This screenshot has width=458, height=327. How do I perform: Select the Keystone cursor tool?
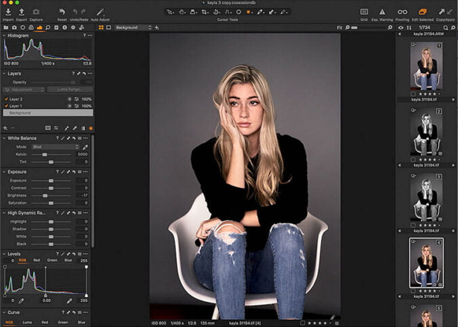pos(228,12)
